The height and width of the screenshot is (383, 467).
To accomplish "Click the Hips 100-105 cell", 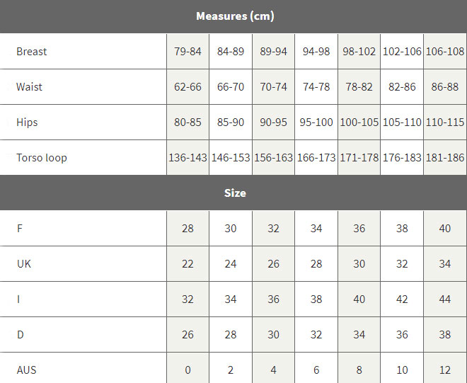I will click(x=359, y=122).
